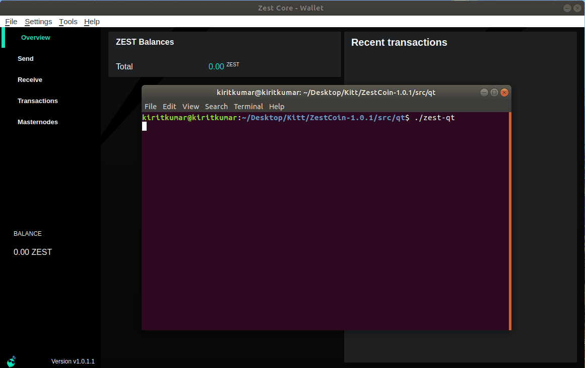Open the wallet's File menu
Image resolution: width=585 pixels, height=368 pixels.
(x=11, y=22)
